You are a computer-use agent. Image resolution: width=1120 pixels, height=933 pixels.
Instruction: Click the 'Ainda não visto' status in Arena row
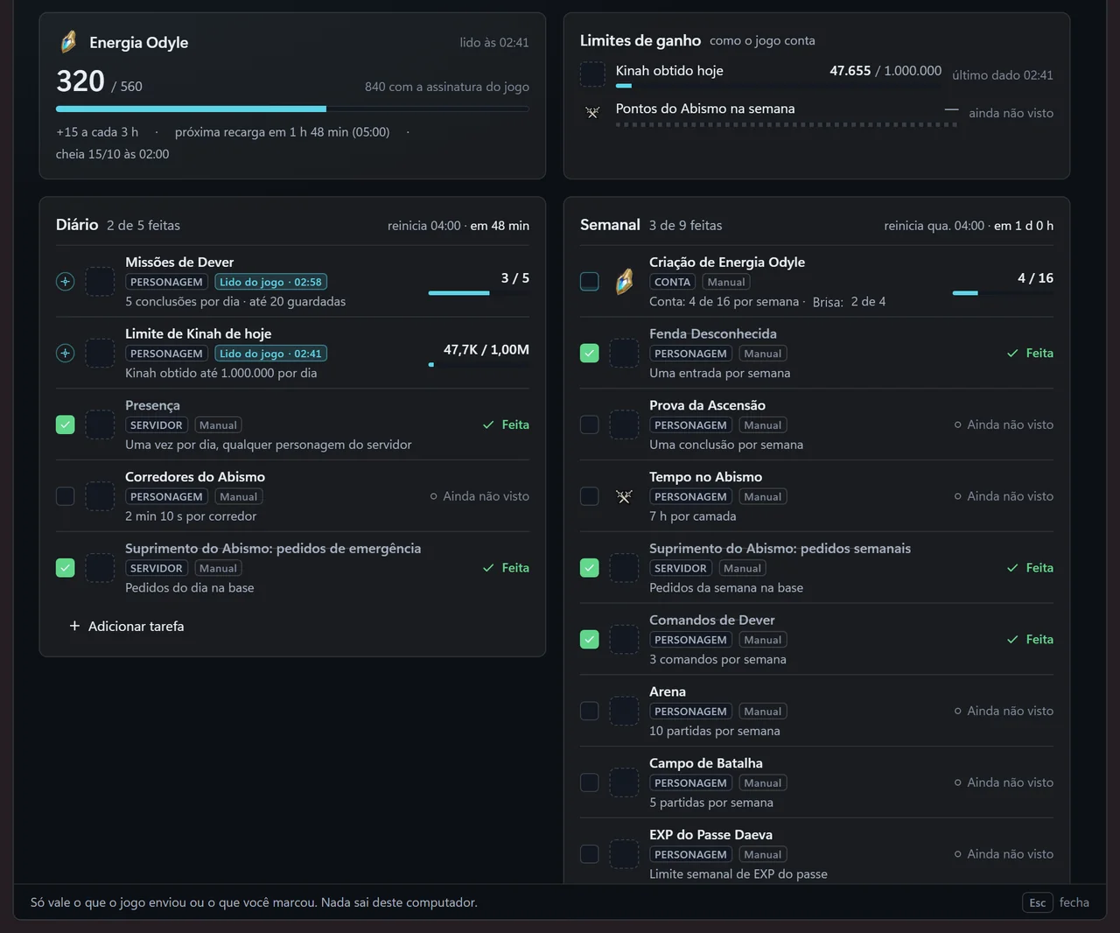coord(1004,711)
